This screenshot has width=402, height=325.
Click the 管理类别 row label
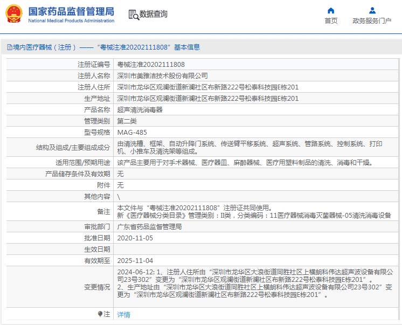(x=97, y=121)
